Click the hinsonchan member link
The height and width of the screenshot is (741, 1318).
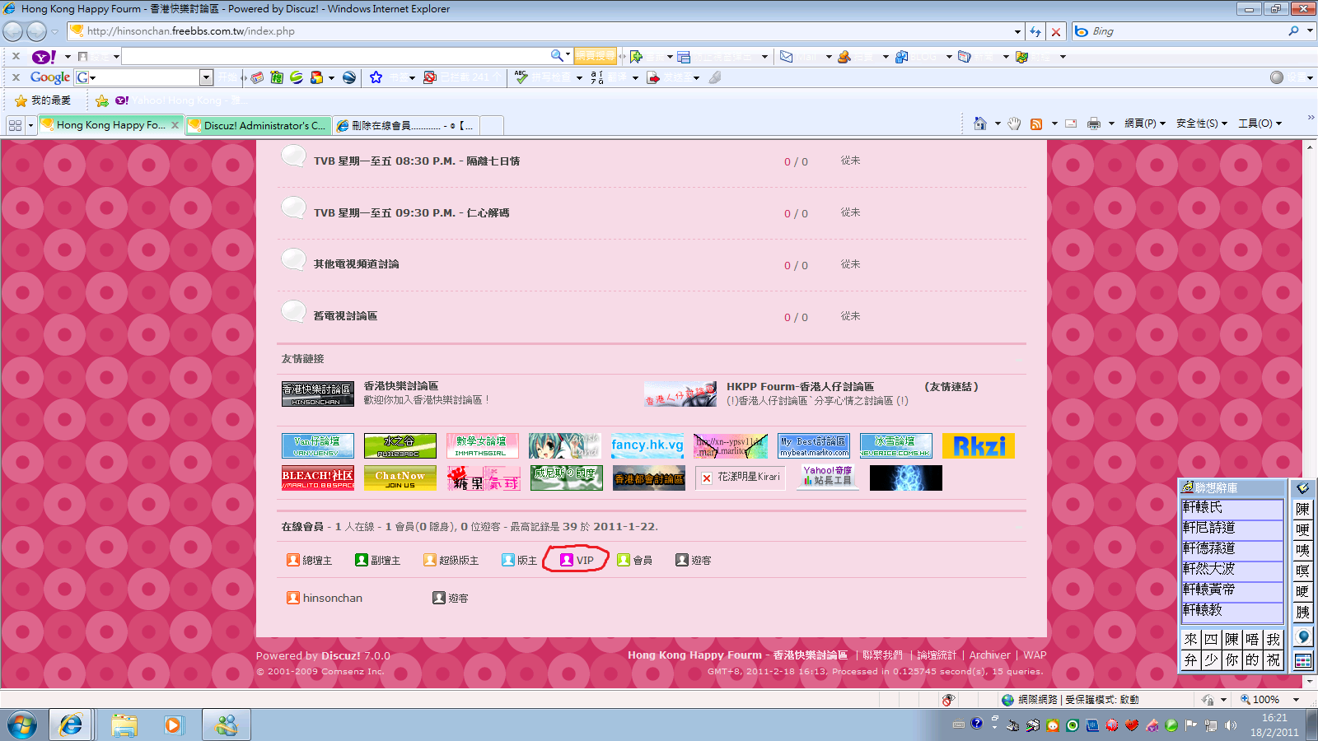click(x=332, y=598)
